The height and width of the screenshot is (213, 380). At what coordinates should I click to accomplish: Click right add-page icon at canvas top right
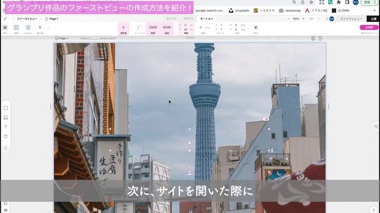(x=321, y=38)
